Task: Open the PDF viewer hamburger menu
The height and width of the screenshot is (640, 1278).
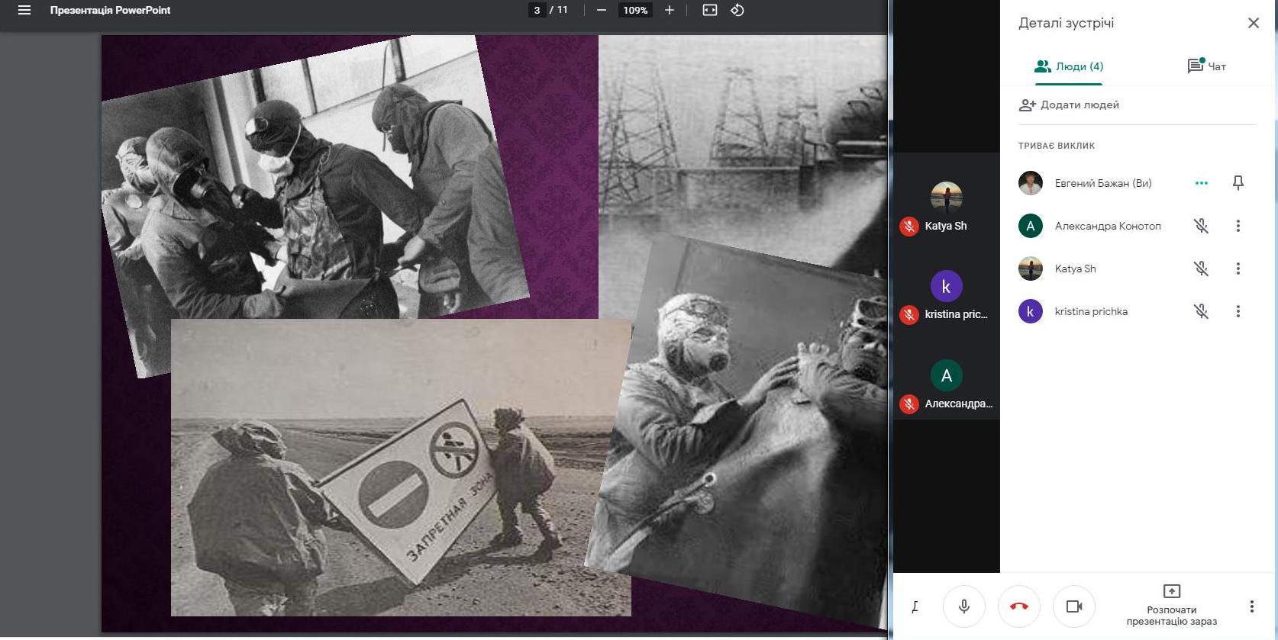Action: click(x=24, y=11)
